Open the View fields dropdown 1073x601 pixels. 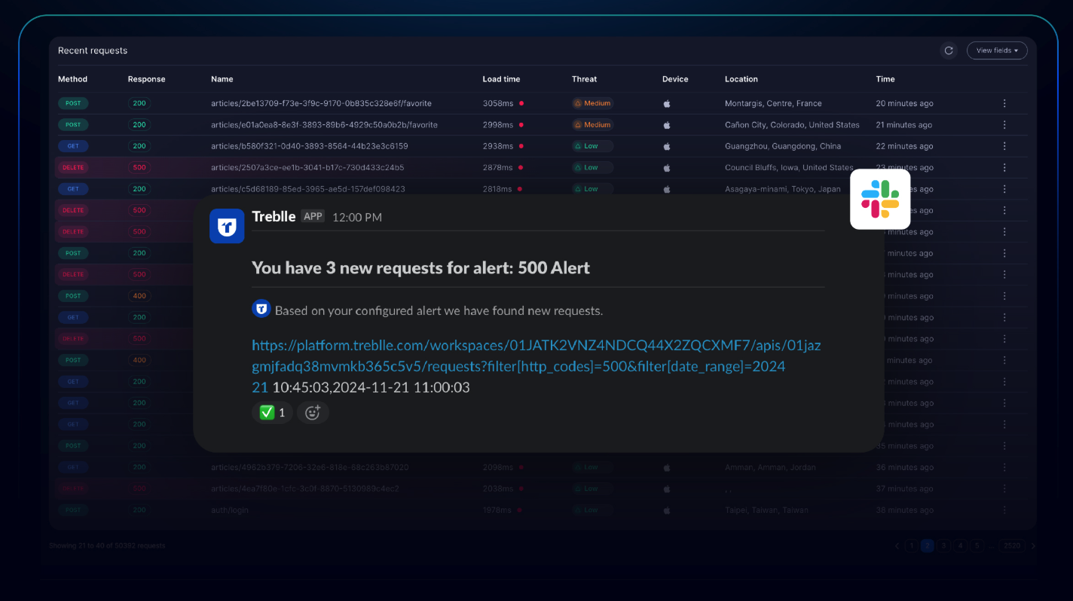point(996,50)
